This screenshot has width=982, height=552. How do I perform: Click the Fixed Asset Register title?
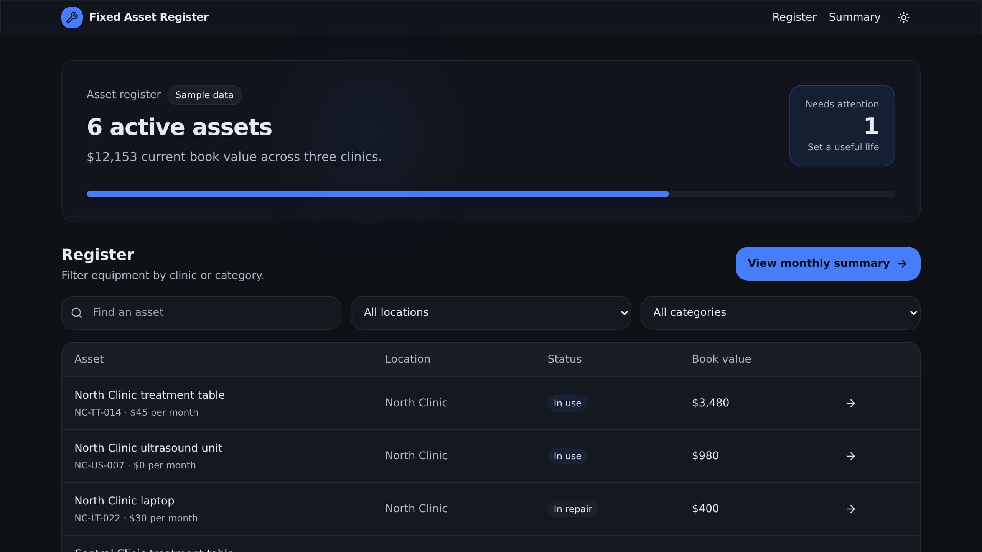[149, 17]
